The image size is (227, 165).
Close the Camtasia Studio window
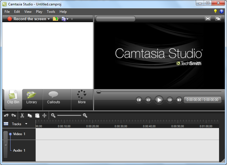click(218, 3)
